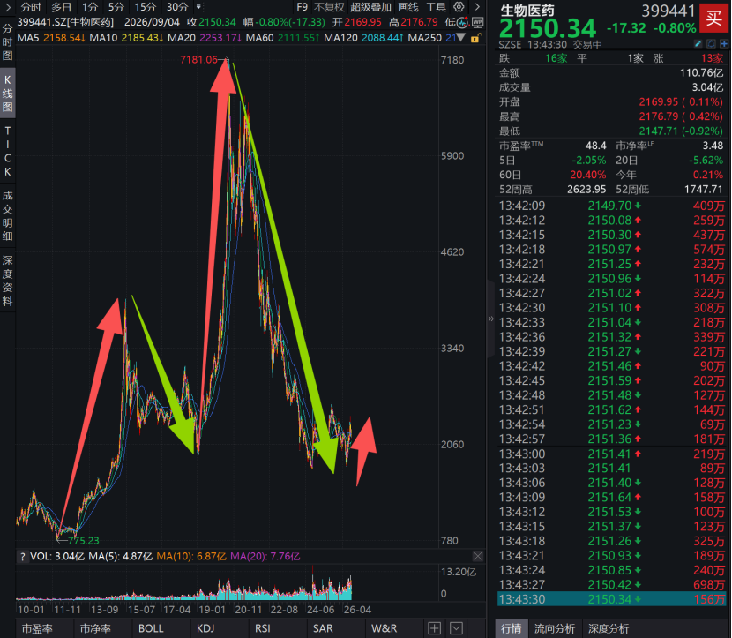The image size is (732, 638).
Task: Open the 工具 tools menu
Action: point(436,7)
